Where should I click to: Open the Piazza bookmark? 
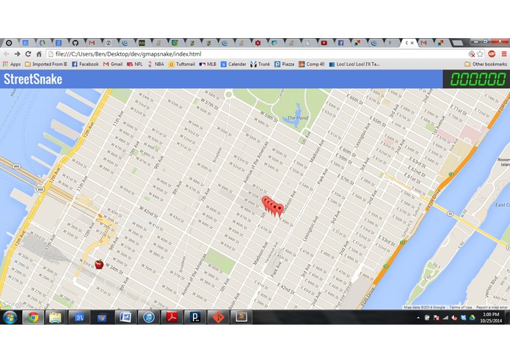tap(284, 64)
